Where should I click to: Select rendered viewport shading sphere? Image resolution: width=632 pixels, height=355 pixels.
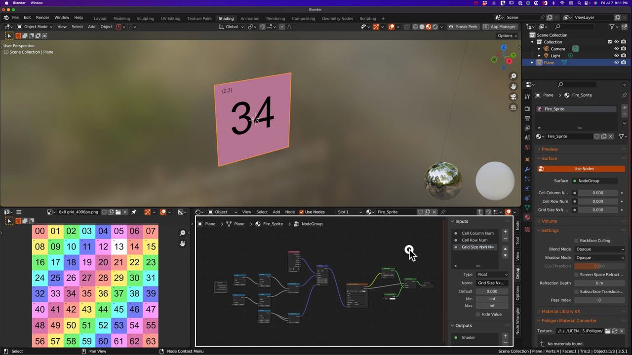click(x=435, y=27)
